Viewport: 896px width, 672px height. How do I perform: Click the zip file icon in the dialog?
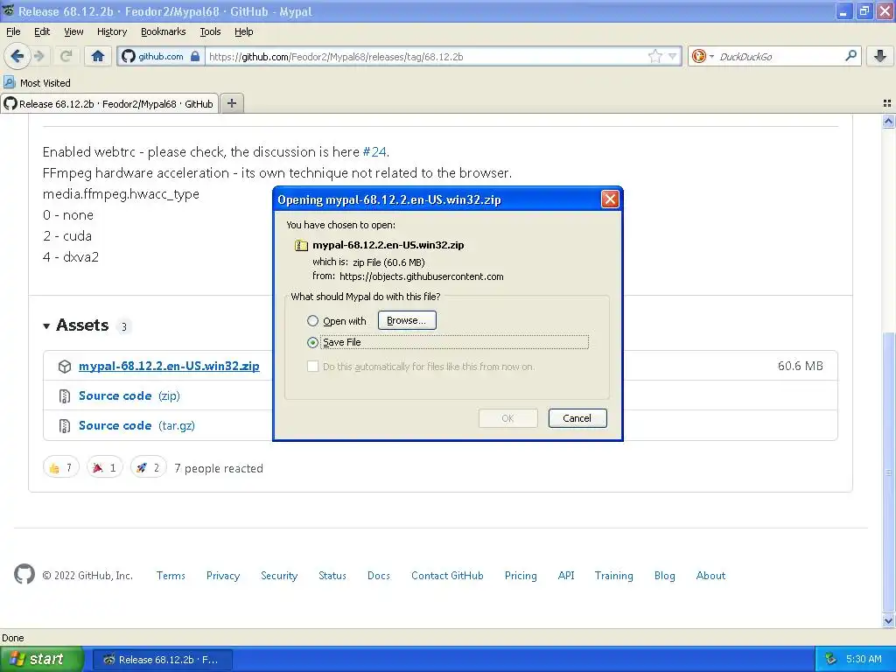tap(301, 245)
